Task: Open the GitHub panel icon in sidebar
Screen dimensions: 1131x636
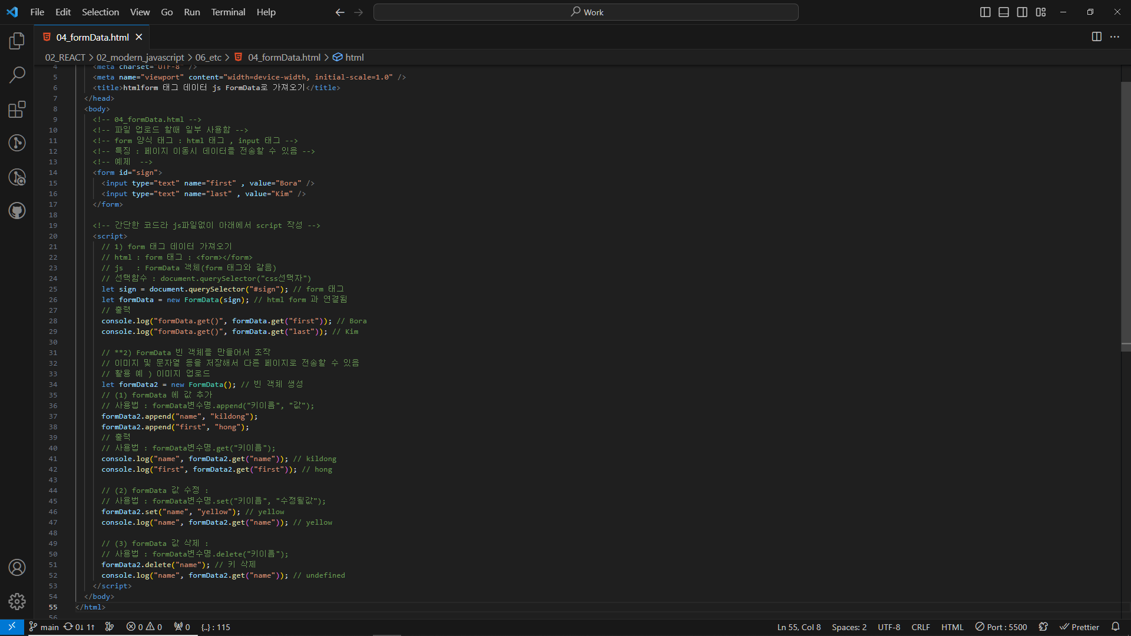Action: click(17, 210)
